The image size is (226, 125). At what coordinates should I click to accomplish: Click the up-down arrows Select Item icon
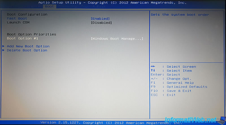point(153,71)
